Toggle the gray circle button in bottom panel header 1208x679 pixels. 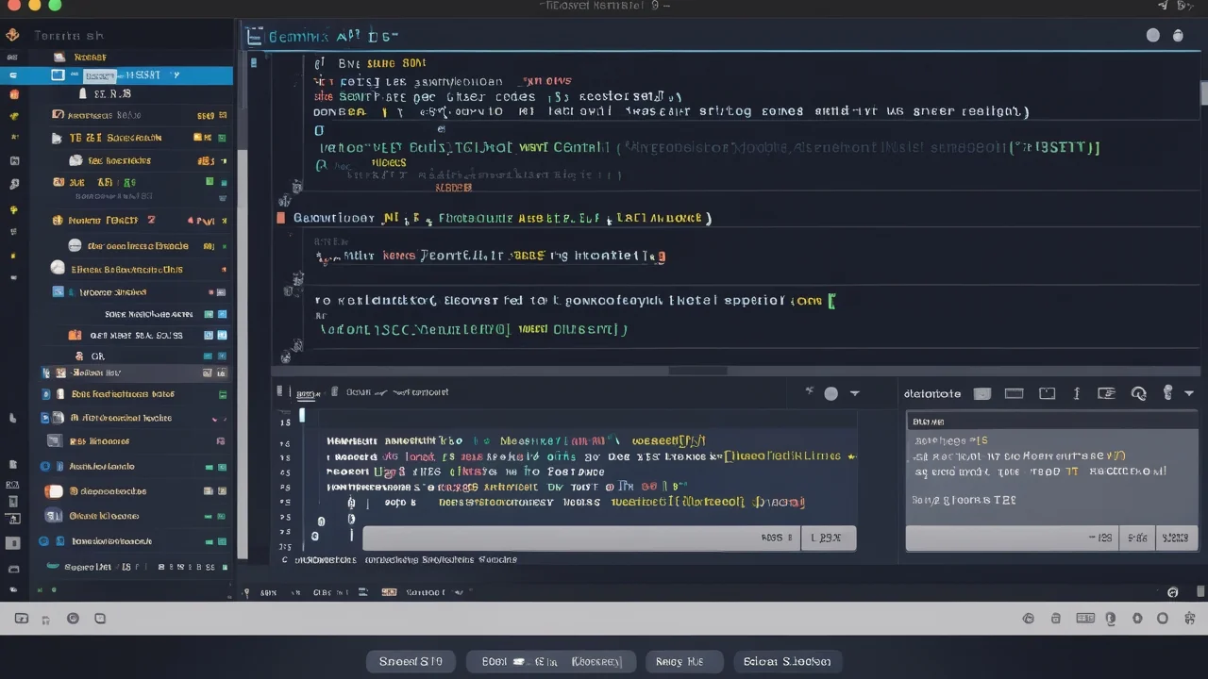(830, 393)
